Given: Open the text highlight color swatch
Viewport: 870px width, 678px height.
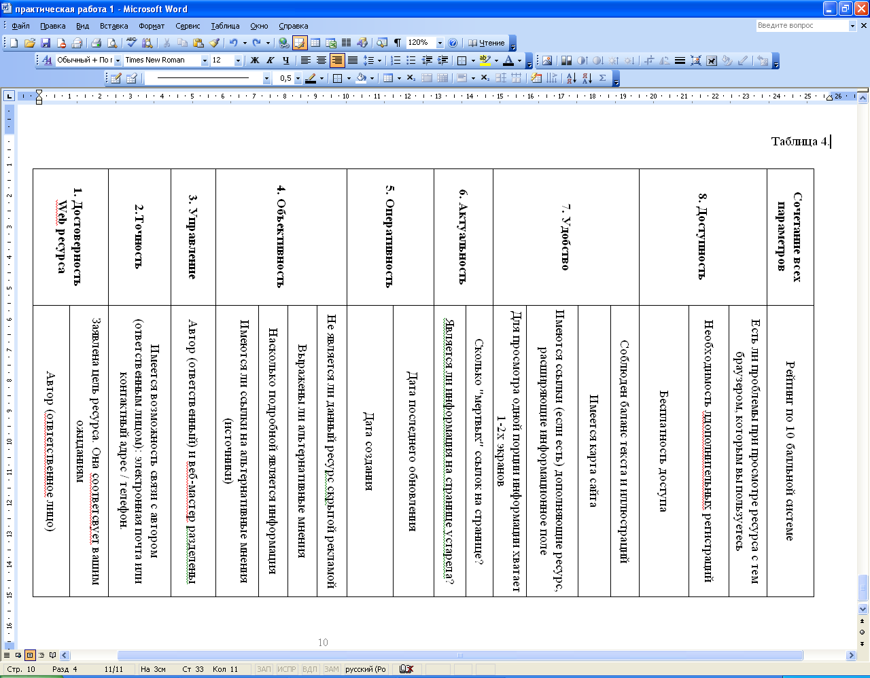Looking at the screenshot, I should click(485, 60).
